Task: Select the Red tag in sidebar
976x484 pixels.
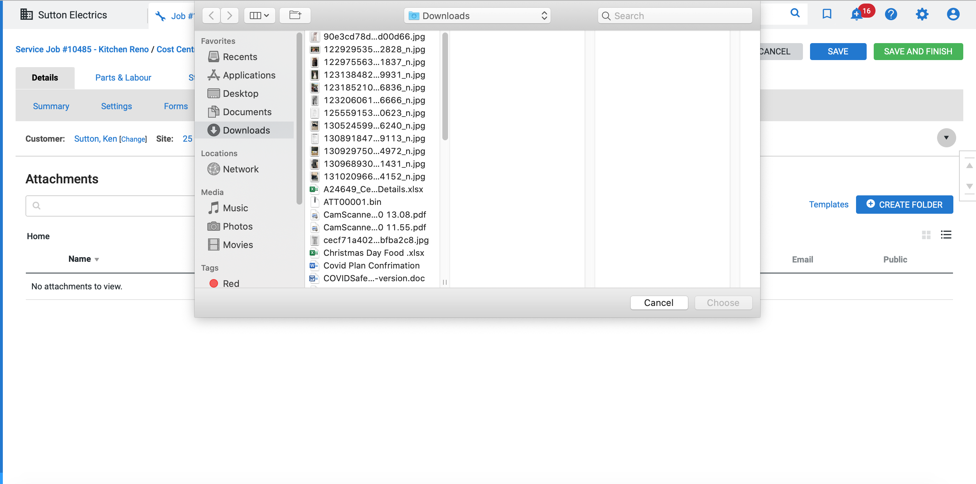Action: (231, 283)
